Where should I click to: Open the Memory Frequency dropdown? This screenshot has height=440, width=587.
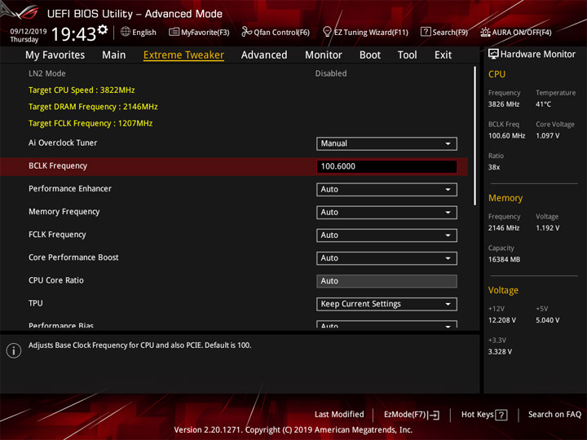click(386, 213)
